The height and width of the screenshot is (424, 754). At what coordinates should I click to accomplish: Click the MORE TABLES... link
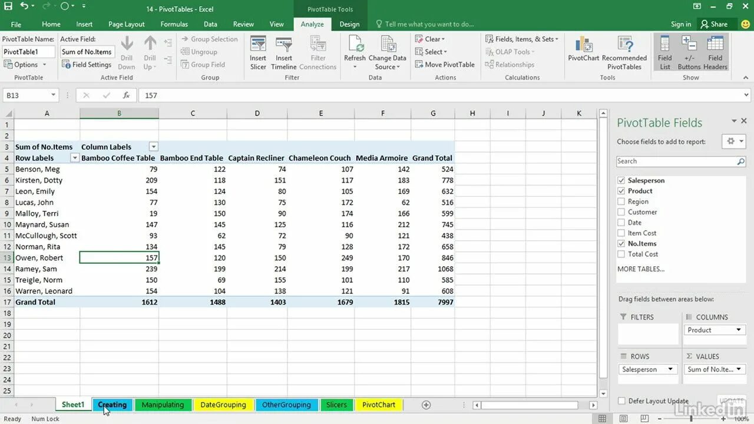click(x=641, y=269)
